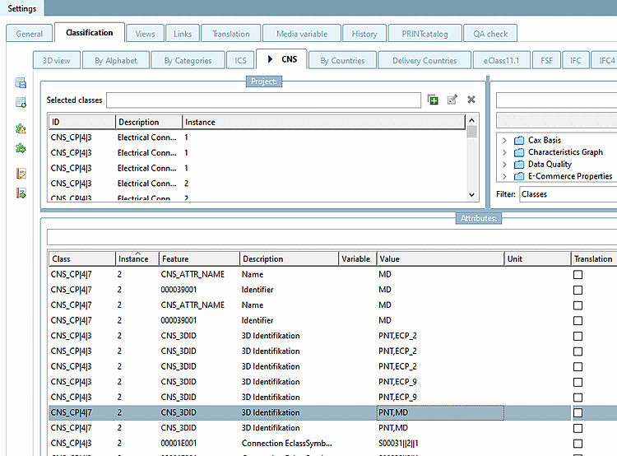617x456 pixels.
Task: Click the notepad with pencil sidebar icon
Action: click(21, 174)
